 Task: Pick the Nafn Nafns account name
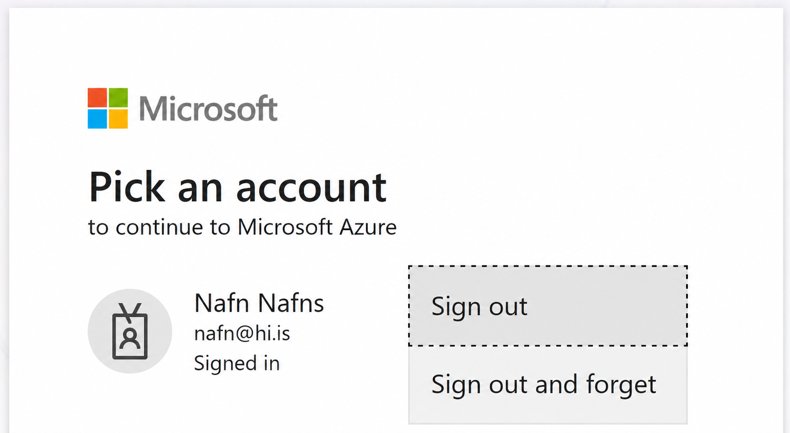(259, 303)
